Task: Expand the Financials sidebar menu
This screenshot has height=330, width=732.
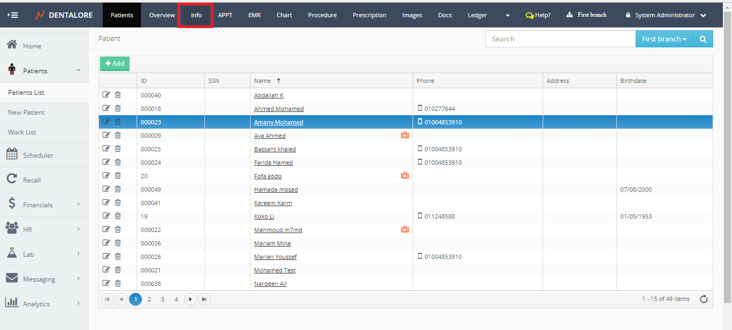Action: tap(44, 205)
